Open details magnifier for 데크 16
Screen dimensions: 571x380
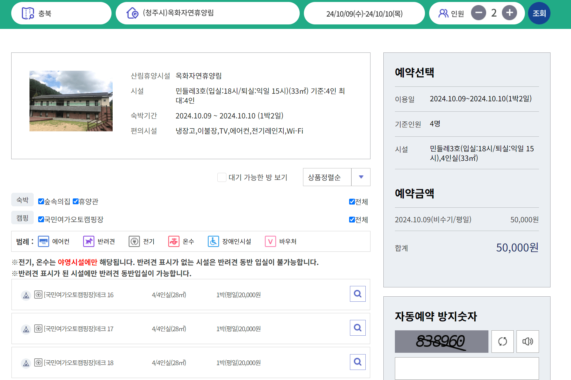click(357, 294)
